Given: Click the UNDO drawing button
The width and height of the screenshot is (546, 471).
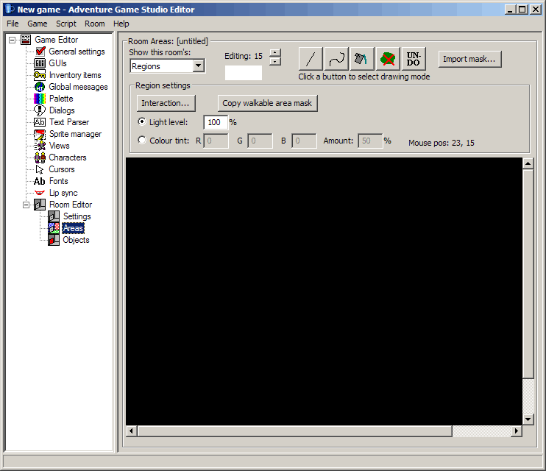Looking at the screenshot, I should tap(414, 59).
